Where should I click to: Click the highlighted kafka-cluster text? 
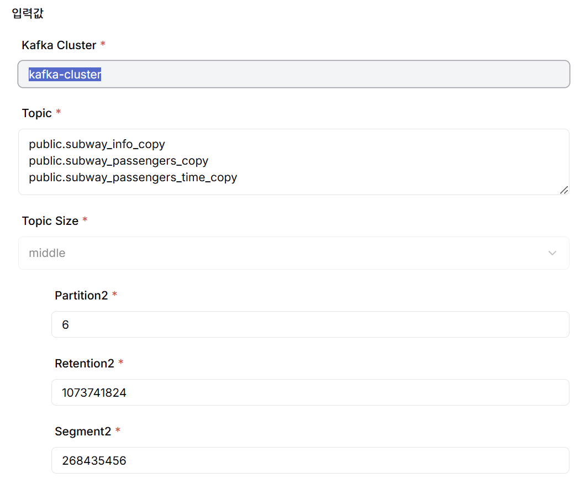point(65,74)
